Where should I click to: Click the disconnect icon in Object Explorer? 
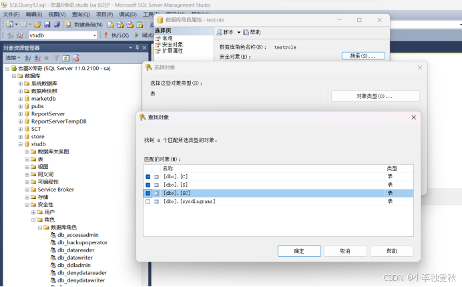click(x=37, y=58)
